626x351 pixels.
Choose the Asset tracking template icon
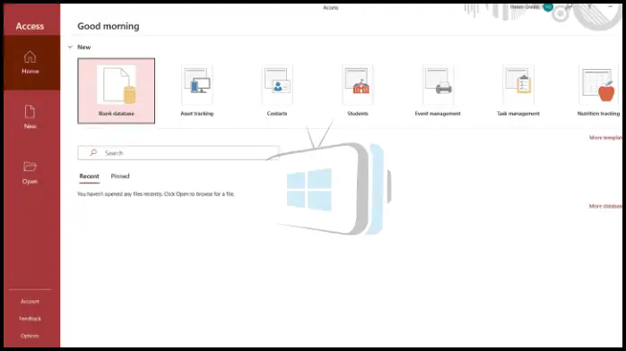pyautogui.click(x=197, y=85)
